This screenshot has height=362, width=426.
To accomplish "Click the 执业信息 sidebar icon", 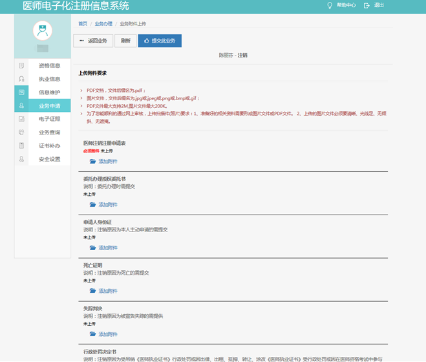I will 21,79.
